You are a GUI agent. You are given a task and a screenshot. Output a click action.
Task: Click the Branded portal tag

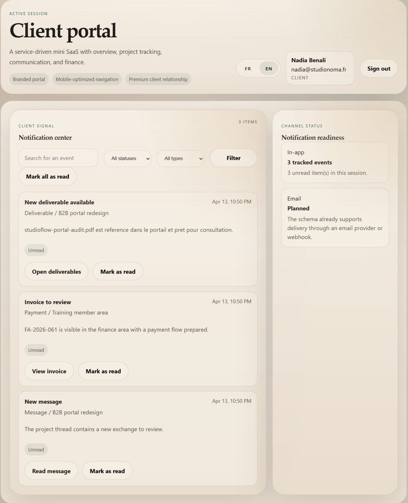pyautogui.click(x=29, y=79)
